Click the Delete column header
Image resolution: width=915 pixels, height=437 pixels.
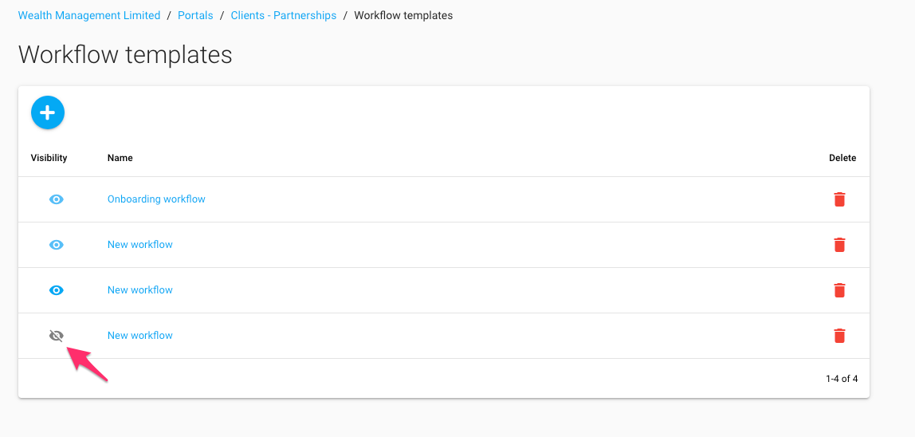tap(842, 158)
